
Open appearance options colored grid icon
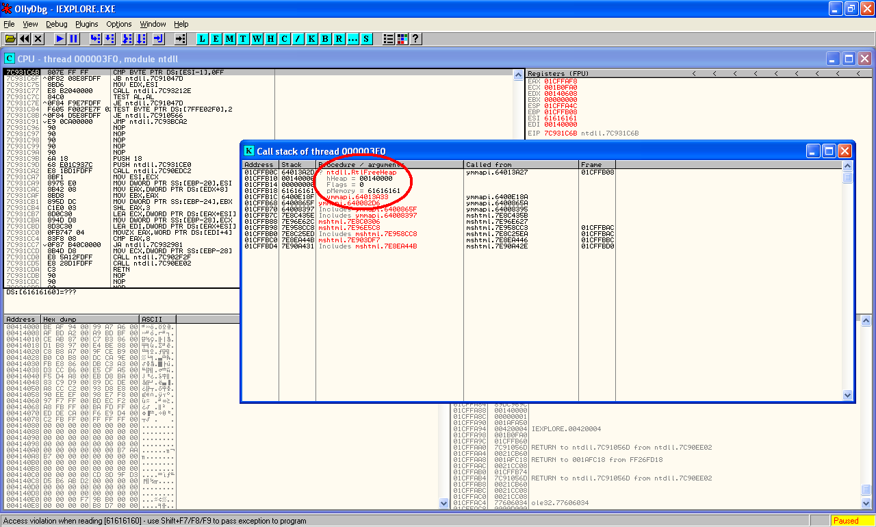click(402, 39)
